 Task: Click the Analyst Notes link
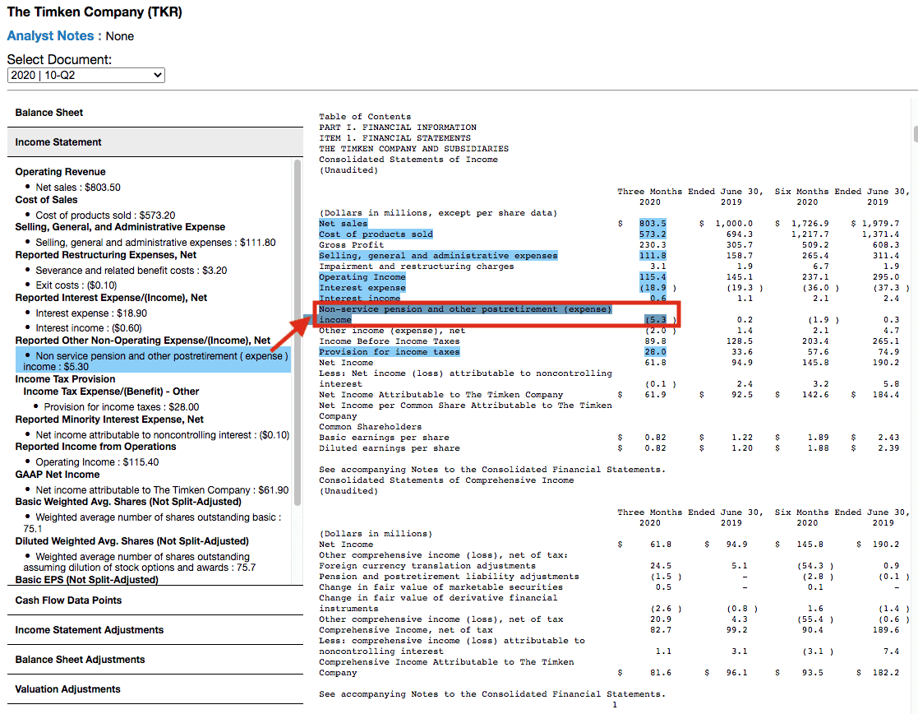click(50, 35)
